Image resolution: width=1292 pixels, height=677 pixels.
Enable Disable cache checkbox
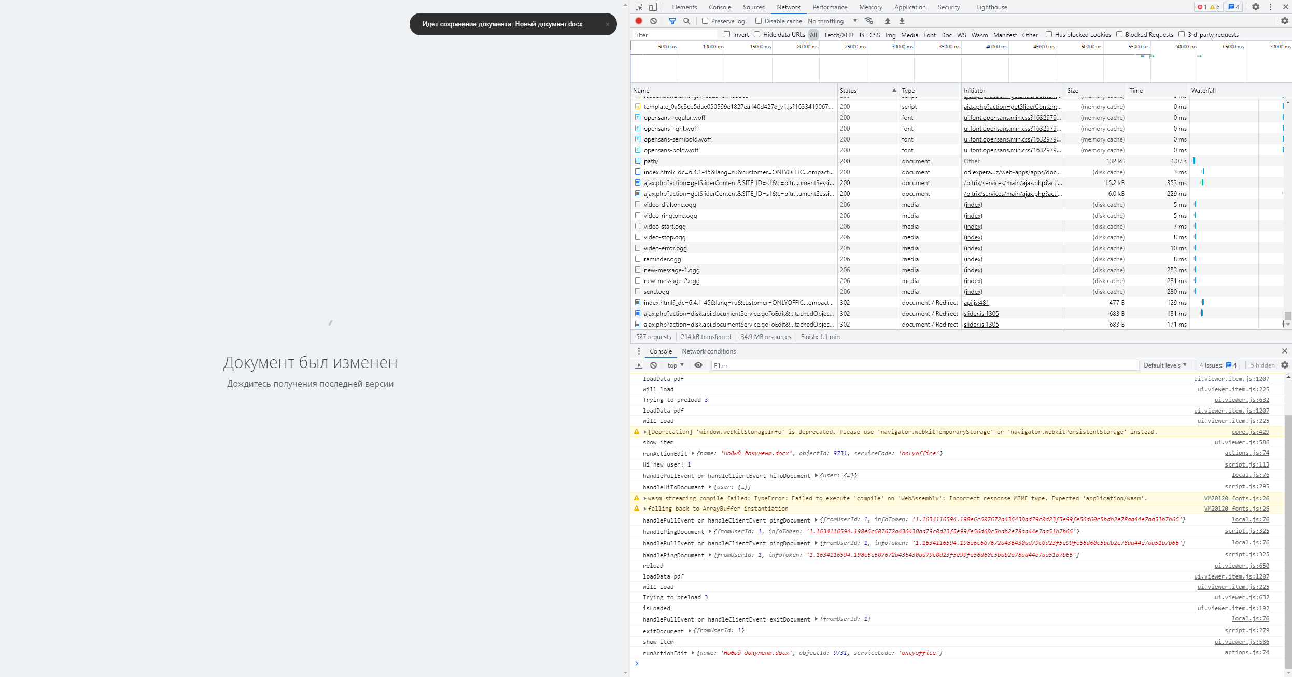(759, 21)
